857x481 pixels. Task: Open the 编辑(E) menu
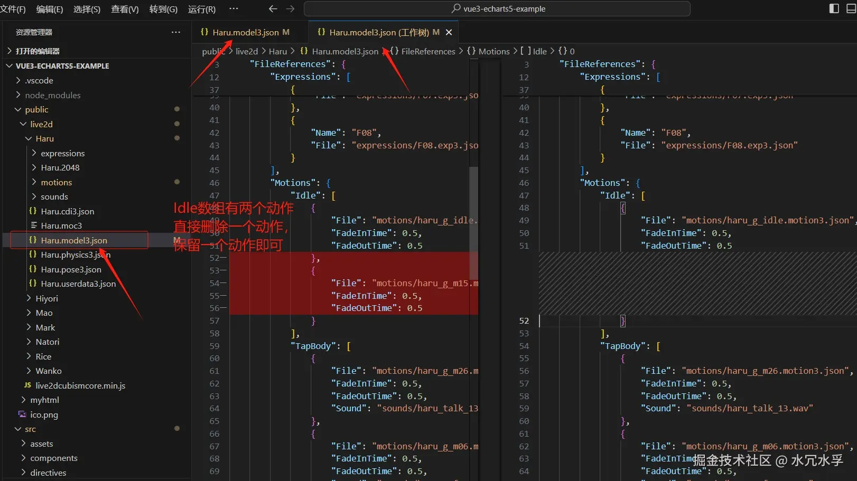click(x=50, y=9)
